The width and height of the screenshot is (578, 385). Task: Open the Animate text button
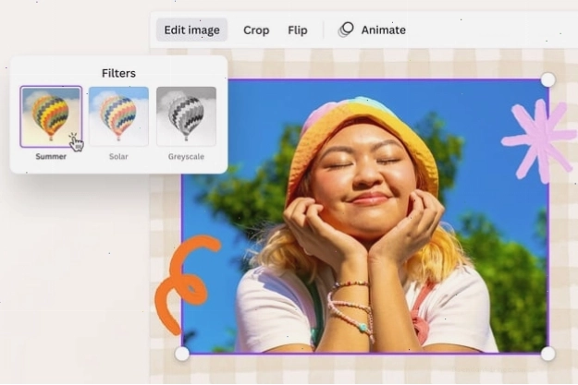pos(384,30)
